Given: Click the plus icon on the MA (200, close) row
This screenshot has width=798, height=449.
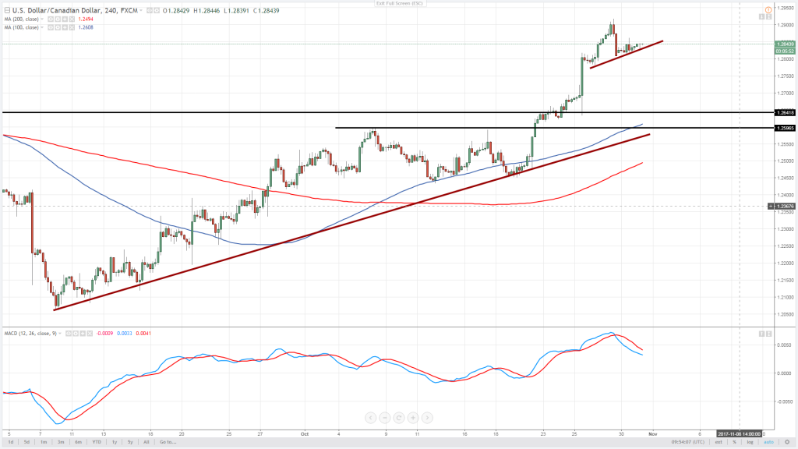Looking at the screenshot, I should 65,19.
